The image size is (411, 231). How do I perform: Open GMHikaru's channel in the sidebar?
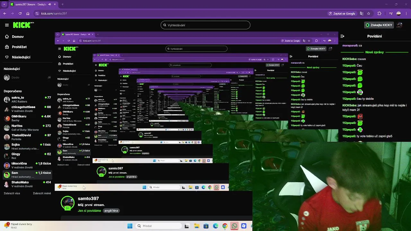point(27,118)
